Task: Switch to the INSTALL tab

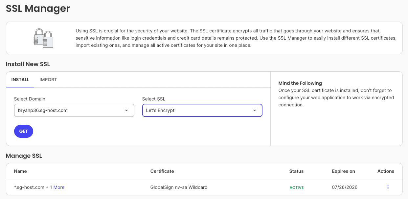Action: pyautogui.click(x=20, y=80)
